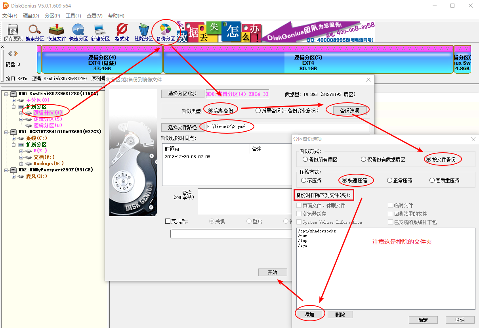479x328 pixels.
Task: Select the Logical partition (5) EXT4 80.1GB bar
Action: (308, 59)
